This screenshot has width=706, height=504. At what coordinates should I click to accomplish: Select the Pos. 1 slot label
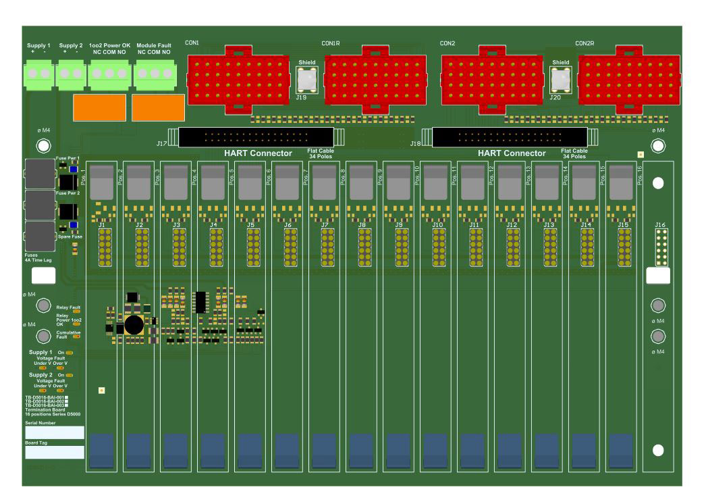pyautogui.click(x=83, y=178)
